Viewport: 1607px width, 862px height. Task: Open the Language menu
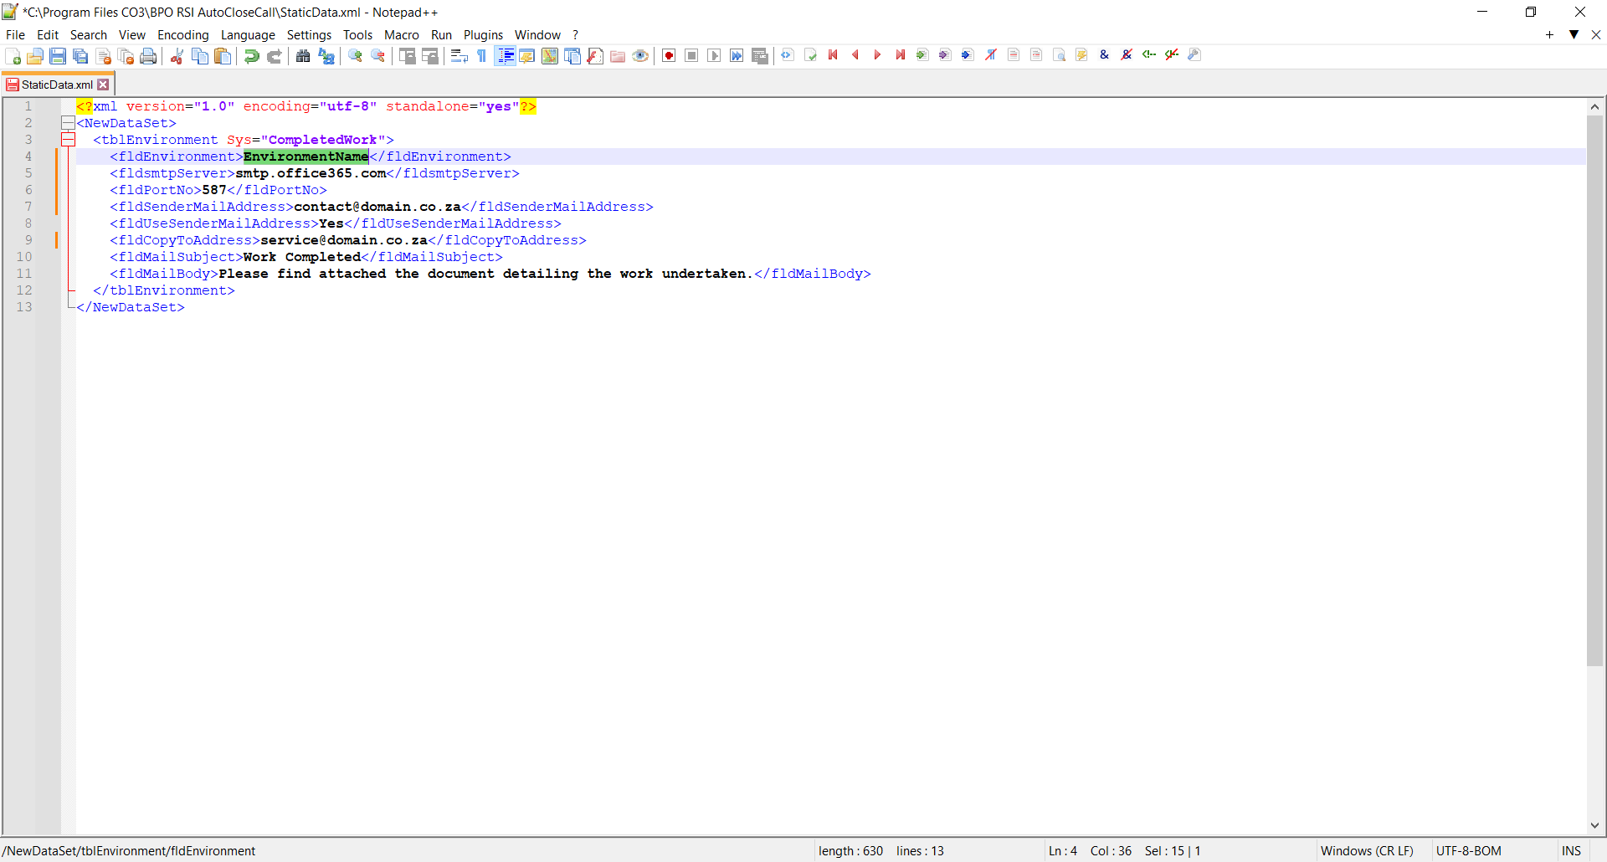248,35
